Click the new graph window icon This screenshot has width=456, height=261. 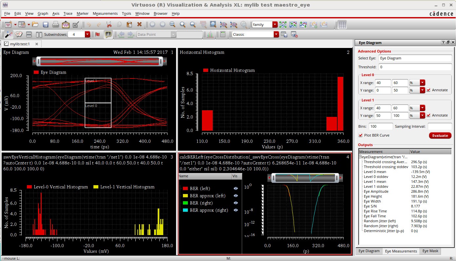pos(8,25)
